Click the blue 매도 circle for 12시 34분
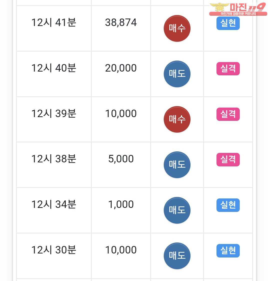Screen dimensions: 270x281 pyautogui.click(x=177, y=210)
